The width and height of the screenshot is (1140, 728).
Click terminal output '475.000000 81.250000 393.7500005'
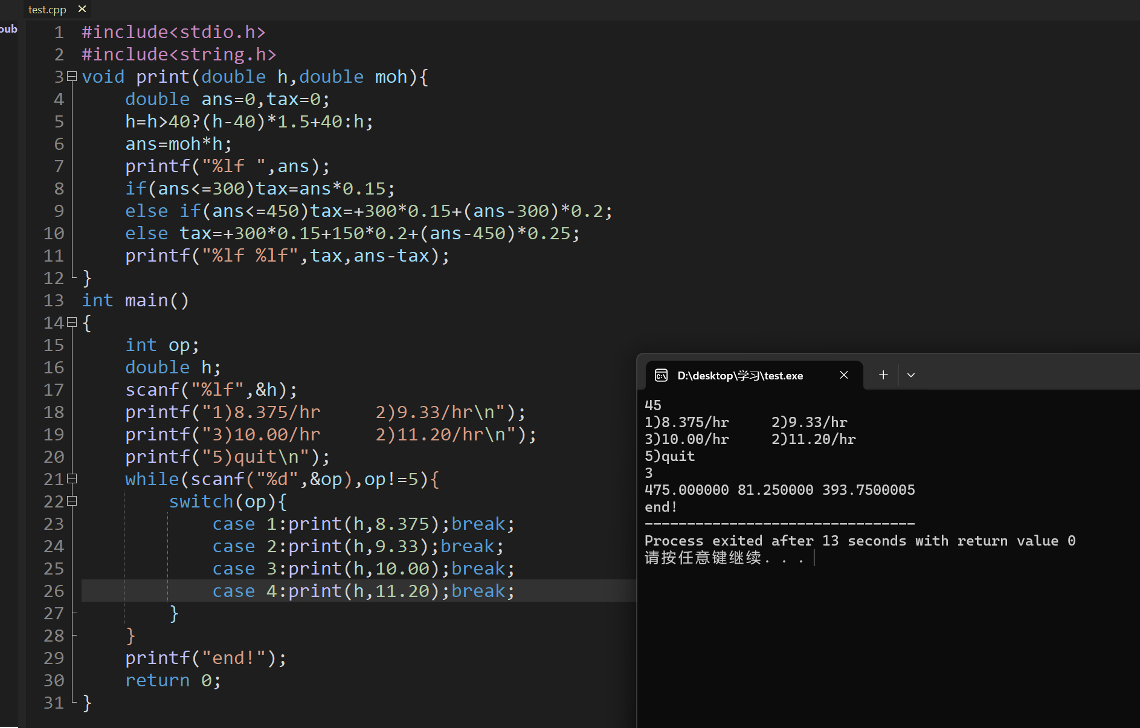pos(780,490)
